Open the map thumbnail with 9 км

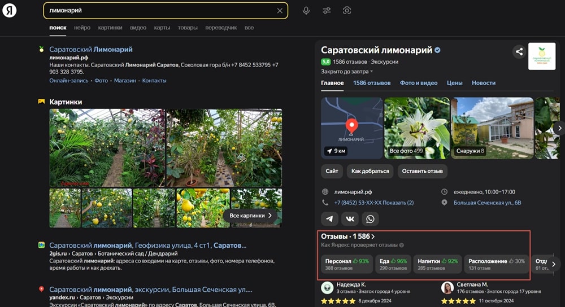click(351, 128)
